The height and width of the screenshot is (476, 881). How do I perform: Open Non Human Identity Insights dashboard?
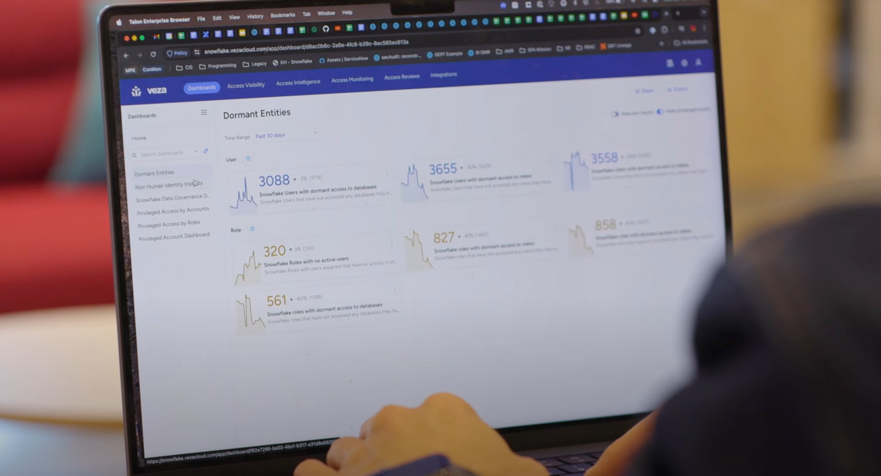(169, 185)
